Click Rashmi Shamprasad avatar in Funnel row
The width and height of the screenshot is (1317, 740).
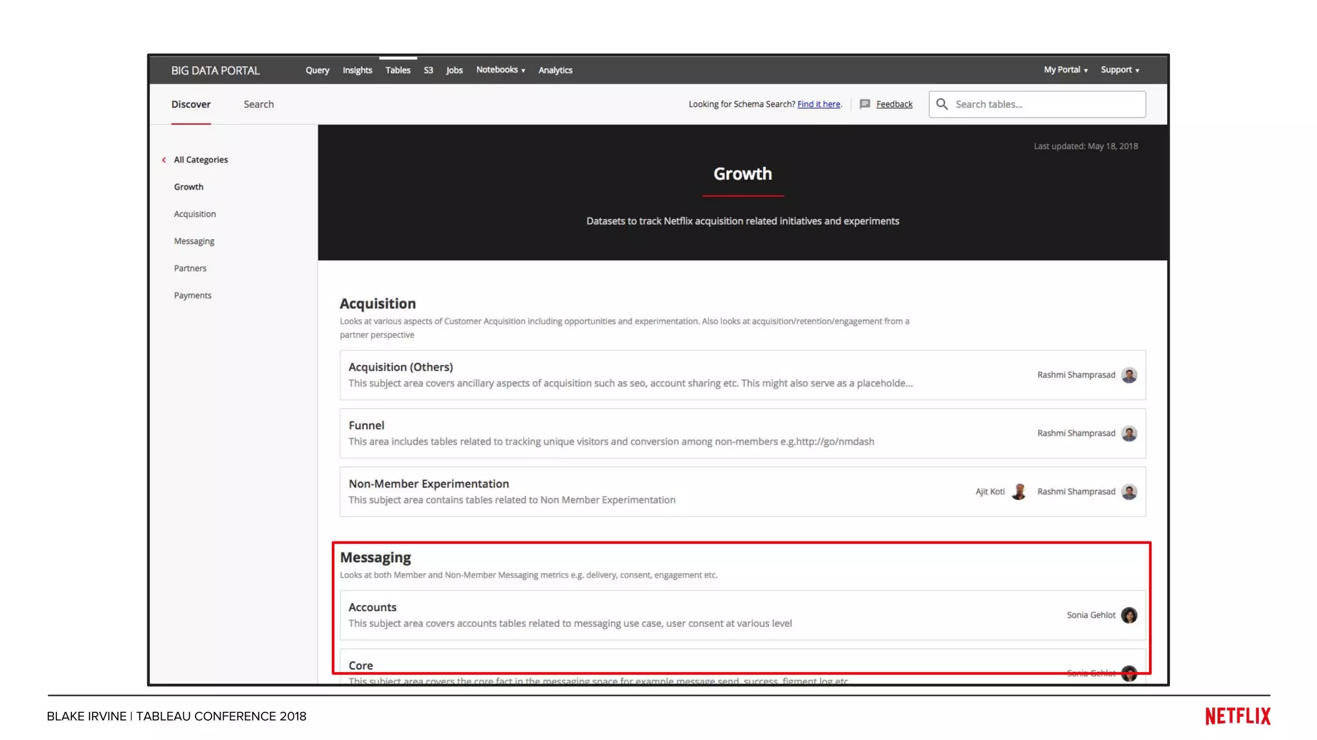1129,434
